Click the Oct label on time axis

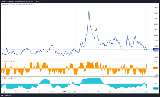pos(28,92)
